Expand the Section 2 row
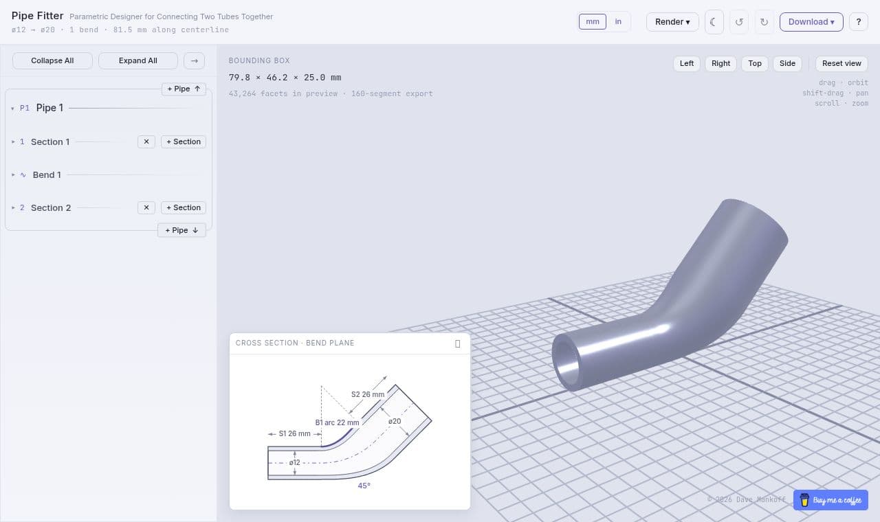 point(13,207)
